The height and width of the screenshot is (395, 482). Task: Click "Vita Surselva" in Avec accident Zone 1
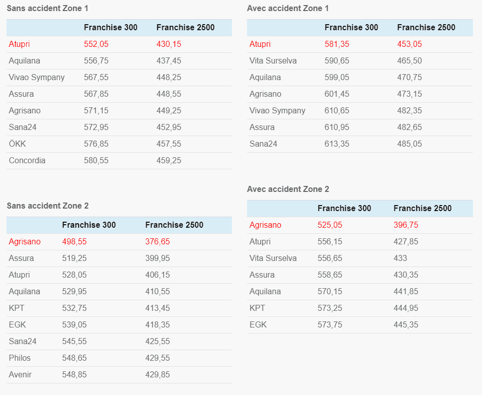click(273, 60)
